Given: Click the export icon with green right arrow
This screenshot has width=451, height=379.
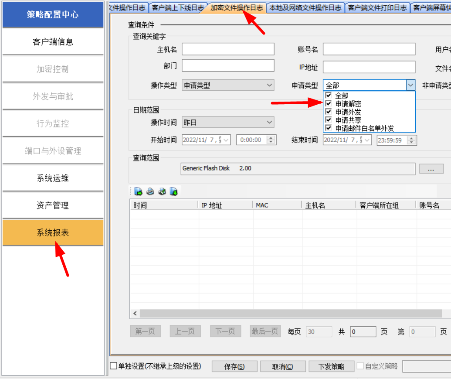Looking at the screenshot, I should pos(139,191).
